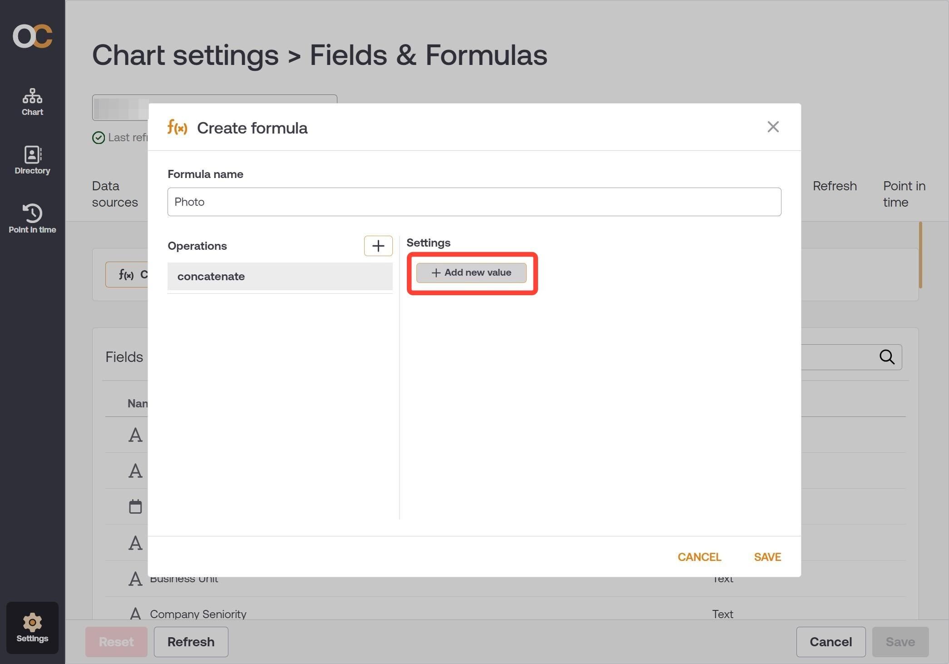Screen dimensions: 949x664
Task: Click the text type icon next to Business Unit
Action: click(x=135, y=579)
